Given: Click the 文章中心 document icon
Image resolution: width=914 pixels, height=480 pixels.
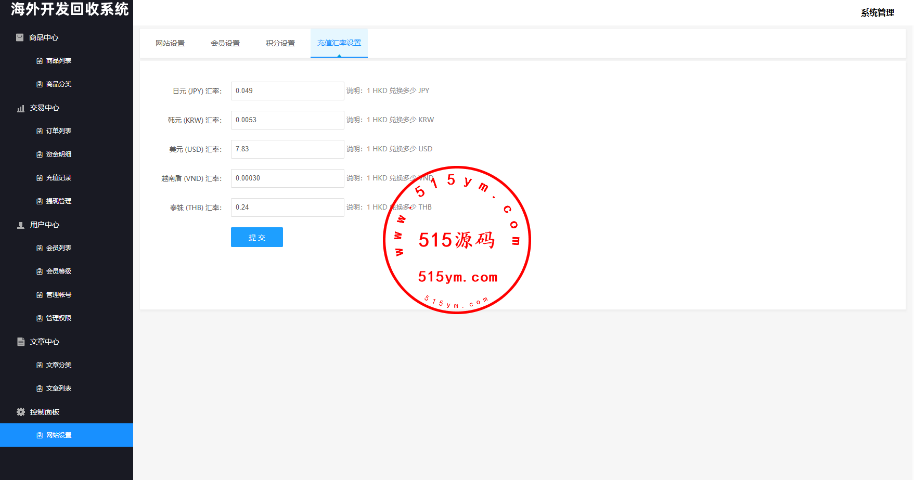Looking at the screenshot, I should click(21, 342).
